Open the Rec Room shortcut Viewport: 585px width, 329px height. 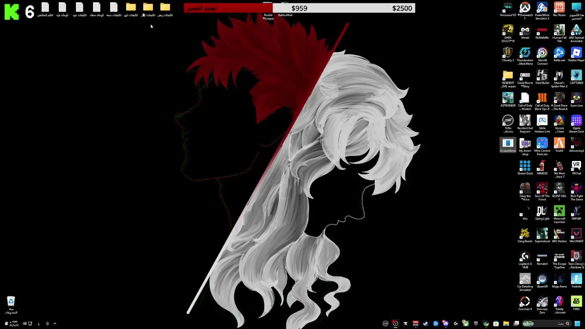coord(559,10)
